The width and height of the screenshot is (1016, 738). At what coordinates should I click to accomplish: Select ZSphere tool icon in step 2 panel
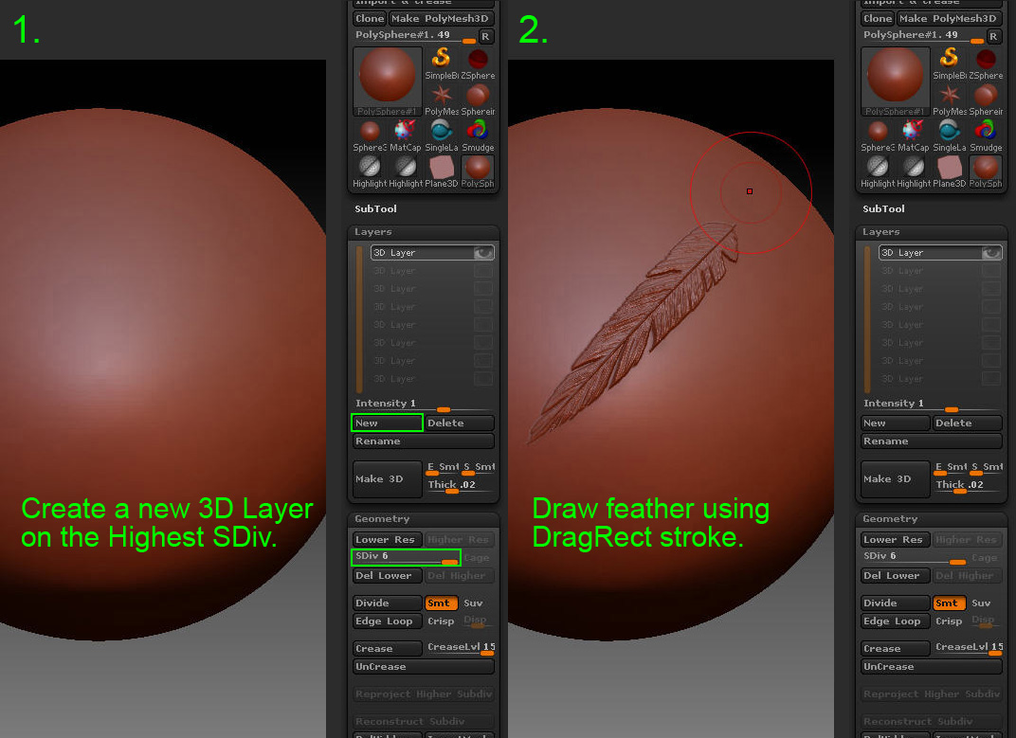pos(987,63)
